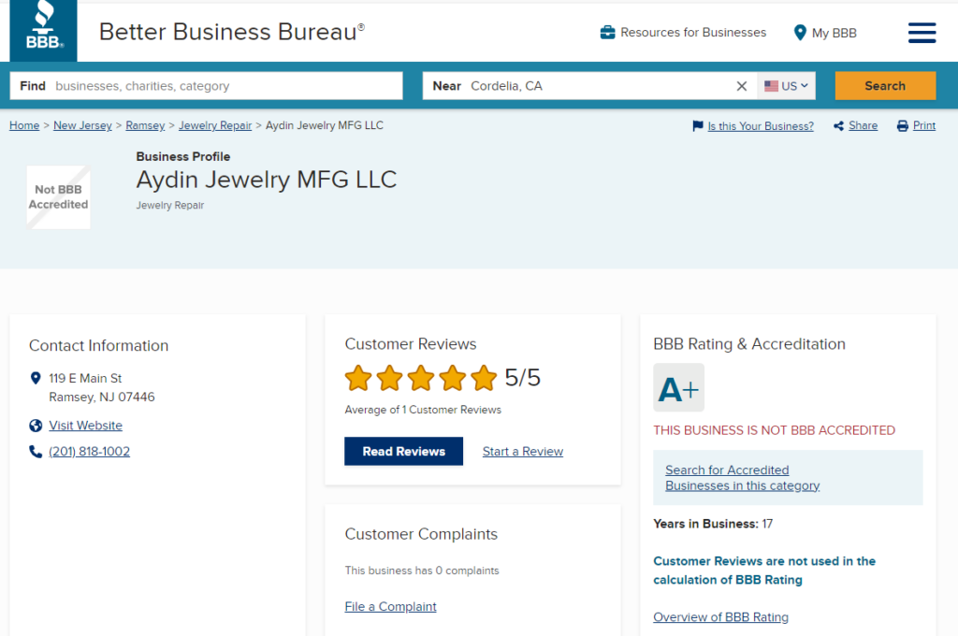Image resolution: width=958 pixels, height=636 pixels.
Task: Click the share icon
Action: tap(839, 126)
